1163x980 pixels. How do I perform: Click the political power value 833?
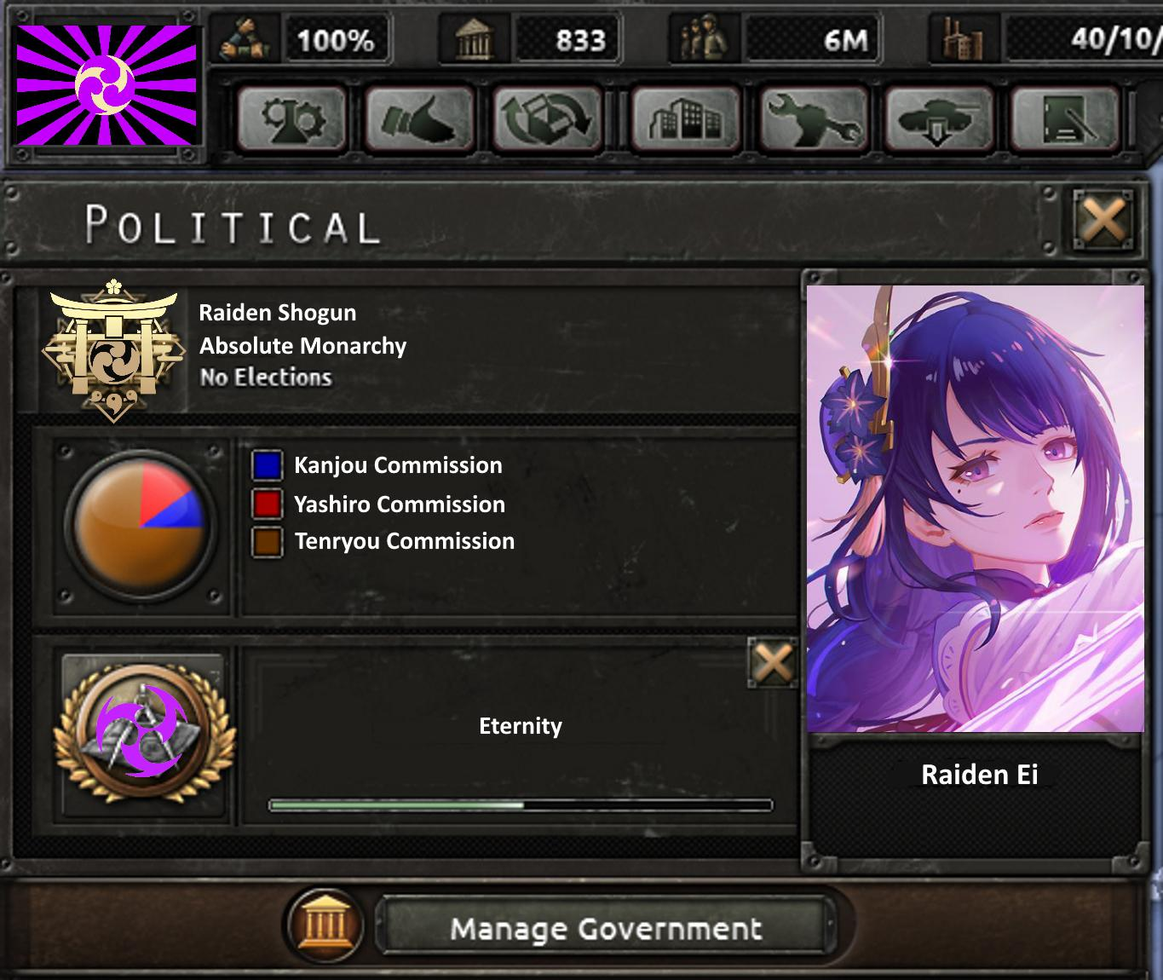pyautogui.click(x=580, y=40)
